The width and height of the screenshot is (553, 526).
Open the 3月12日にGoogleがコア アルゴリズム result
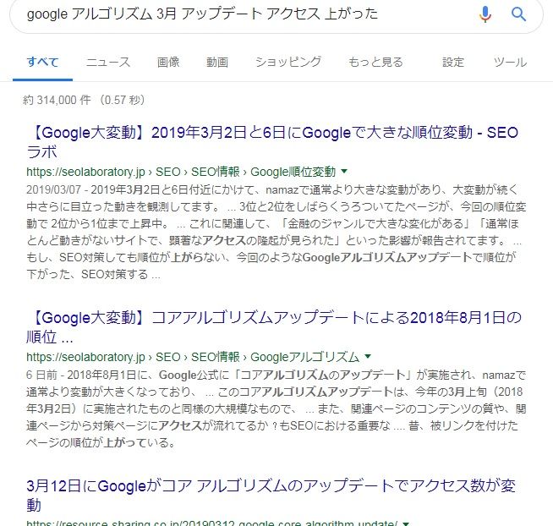[271, 496]
